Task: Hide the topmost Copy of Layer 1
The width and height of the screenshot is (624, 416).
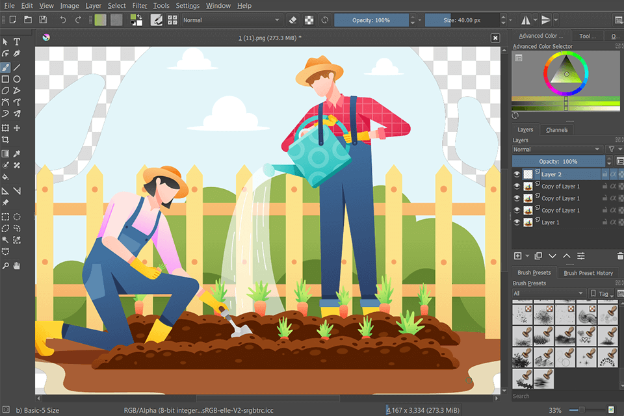Action: [x=517, y=186]
